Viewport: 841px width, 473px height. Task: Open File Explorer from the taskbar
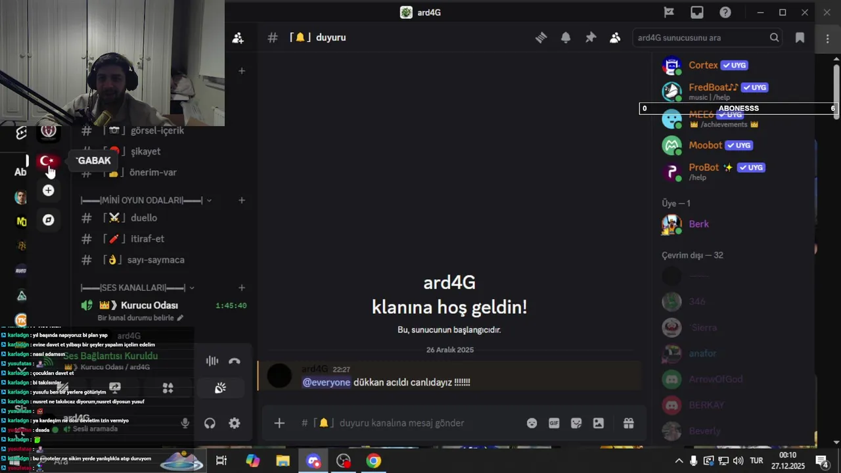283,461
